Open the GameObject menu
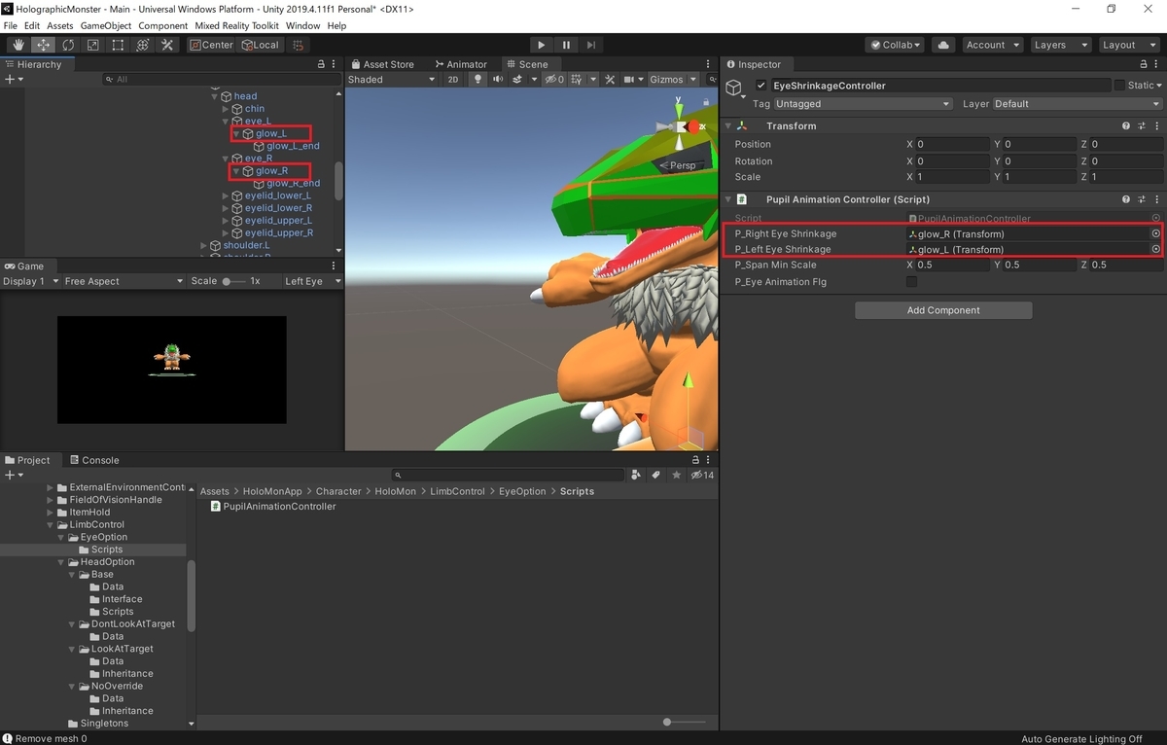The width and height of the screenshot is (1167, 745). coord(105,25)
